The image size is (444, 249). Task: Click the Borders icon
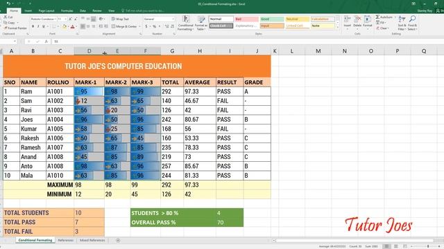[x=53, y=26]
